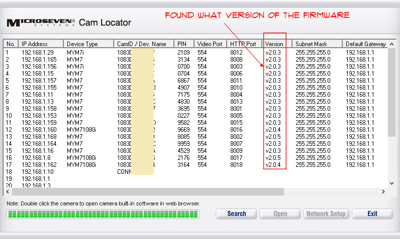Image resolution: width=400 pixels, height=239 pixels.
Task: Open Network Setup
Action: [x=326, y=214]
